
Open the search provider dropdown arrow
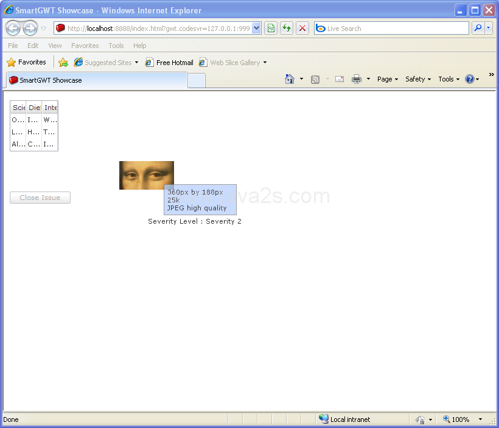tap(489, 28)
